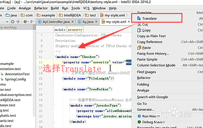Click fold end marker at line 23

(53, 121)
